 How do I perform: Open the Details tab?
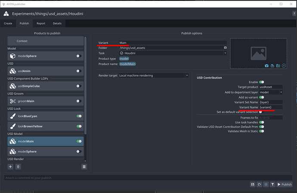click(57, 24)
